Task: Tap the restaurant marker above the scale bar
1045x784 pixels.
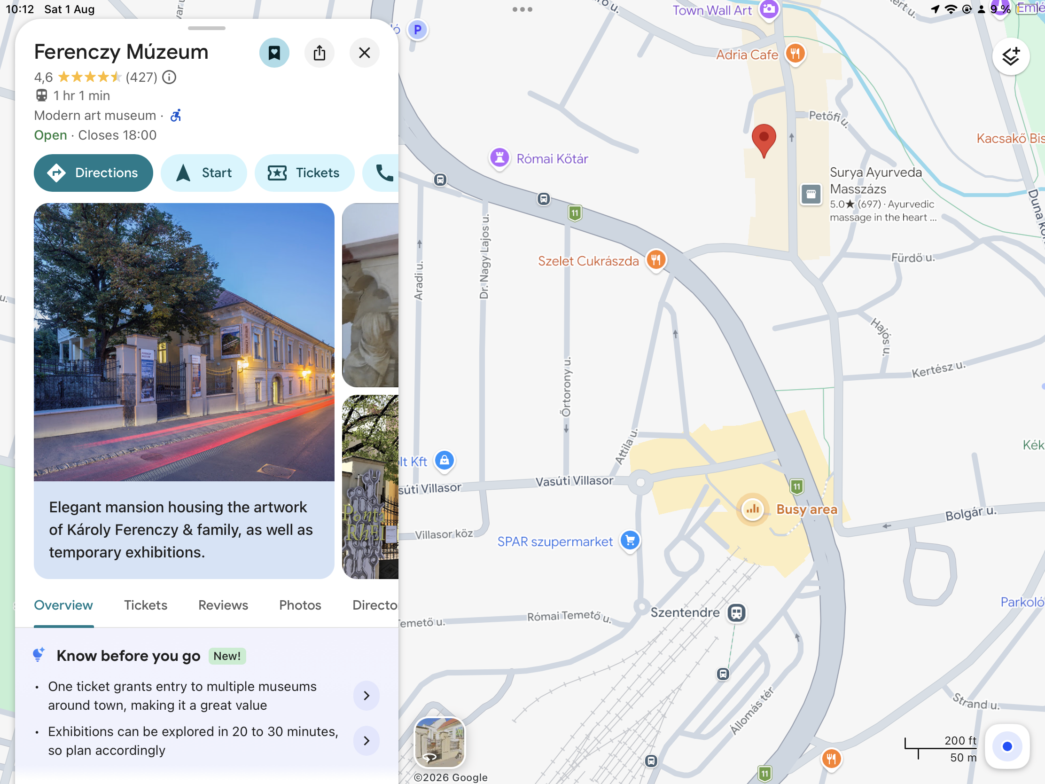Action: [832, 760]
